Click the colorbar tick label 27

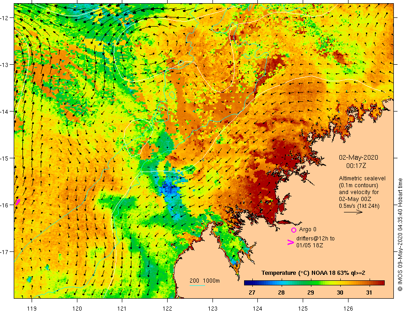tap(252, 292)
